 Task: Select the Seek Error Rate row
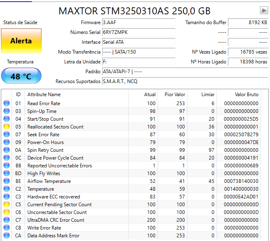click(x=132, y=134)
